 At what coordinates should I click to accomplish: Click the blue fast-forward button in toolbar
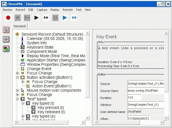[x=74, y=18]
